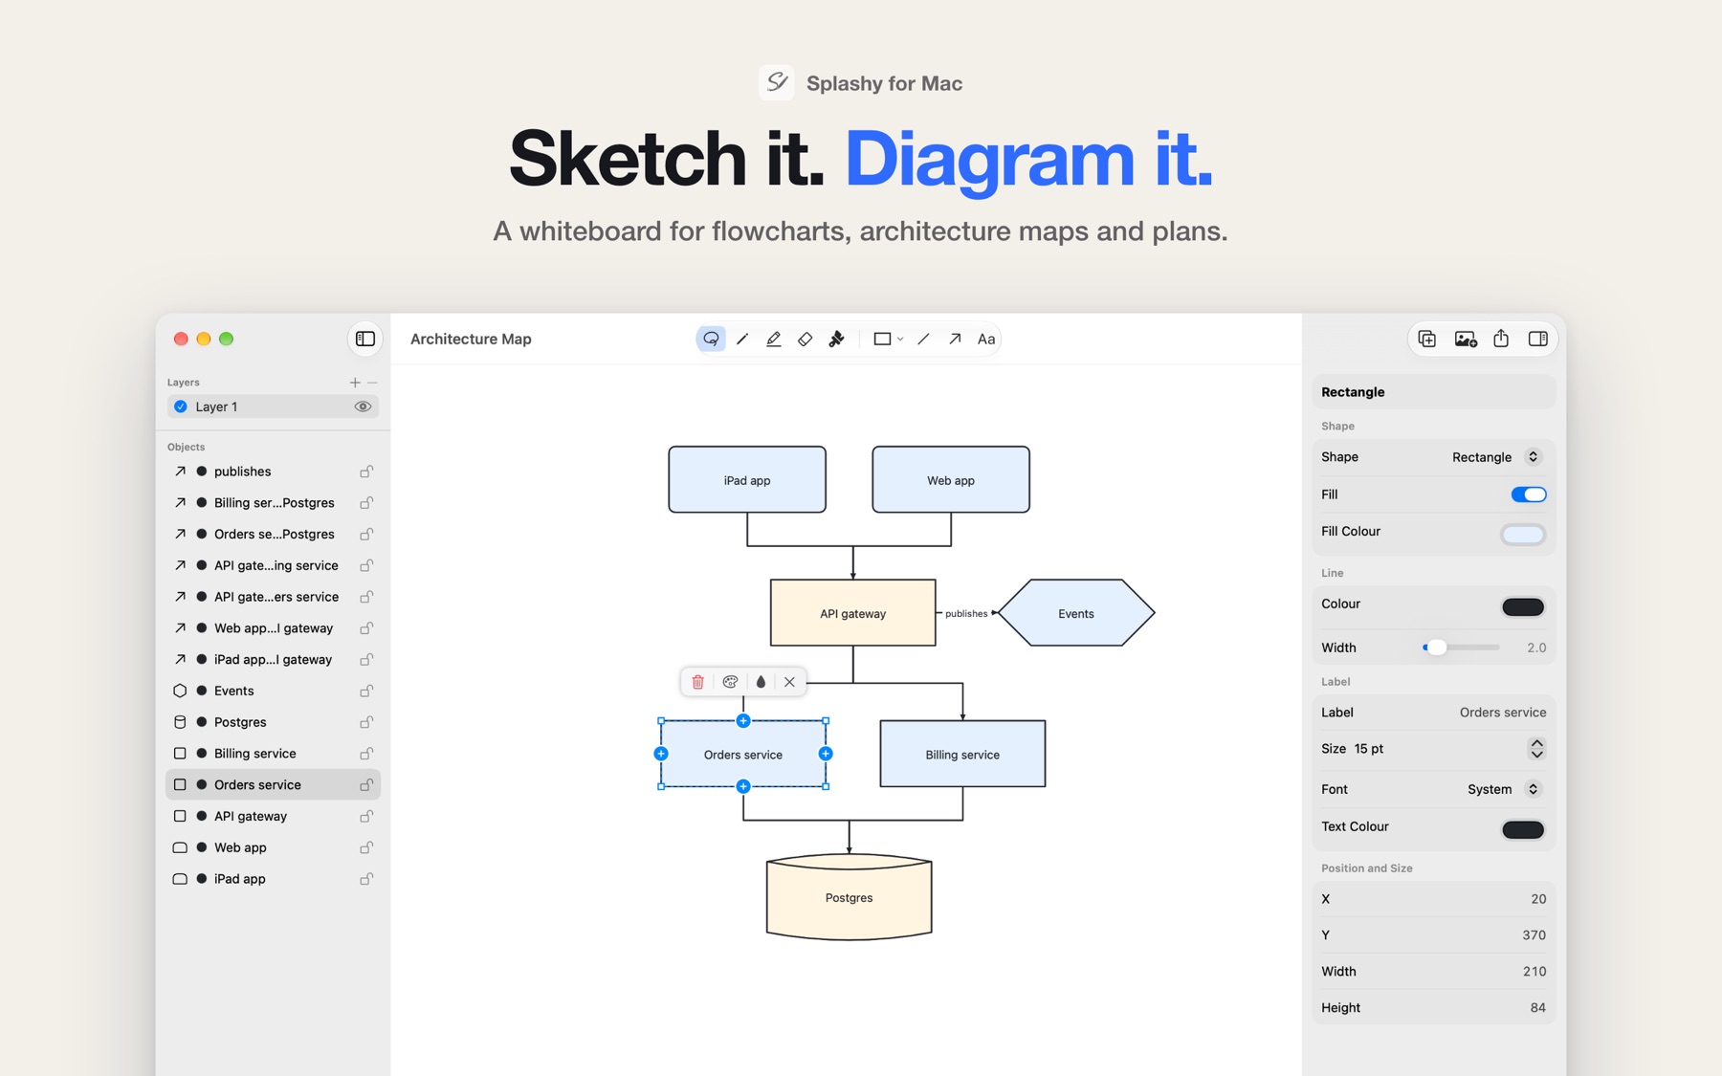Screen dimensions: 1722x1076
Task: Click top connection handle of Orders service
Action: [x=743, y=721]
